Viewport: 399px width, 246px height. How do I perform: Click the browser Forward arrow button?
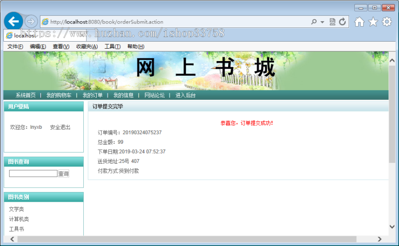[31, 22]
